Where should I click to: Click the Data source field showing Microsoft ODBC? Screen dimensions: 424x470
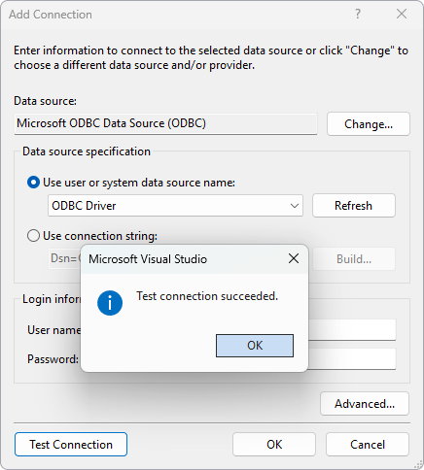[x=165, y=123]
